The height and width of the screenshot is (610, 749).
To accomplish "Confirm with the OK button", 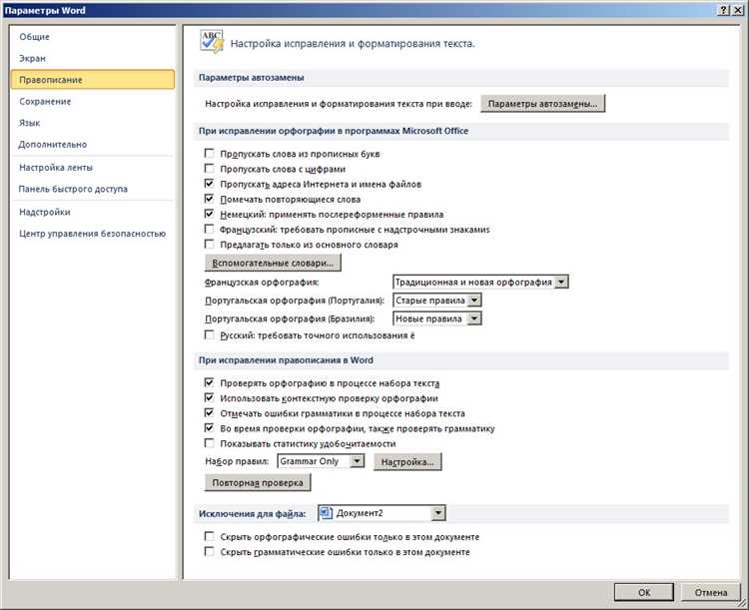I will (x=644, y=592).
